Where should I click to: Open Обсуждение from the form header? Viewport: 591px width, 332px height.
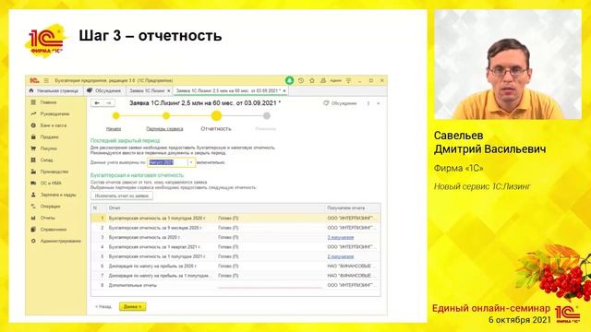[340, 103]
